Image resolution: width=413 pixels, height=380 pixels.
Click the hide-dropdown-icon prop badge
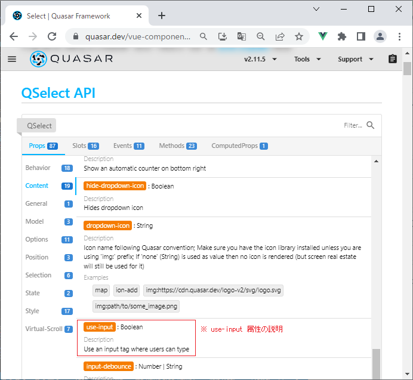(115, 186)
